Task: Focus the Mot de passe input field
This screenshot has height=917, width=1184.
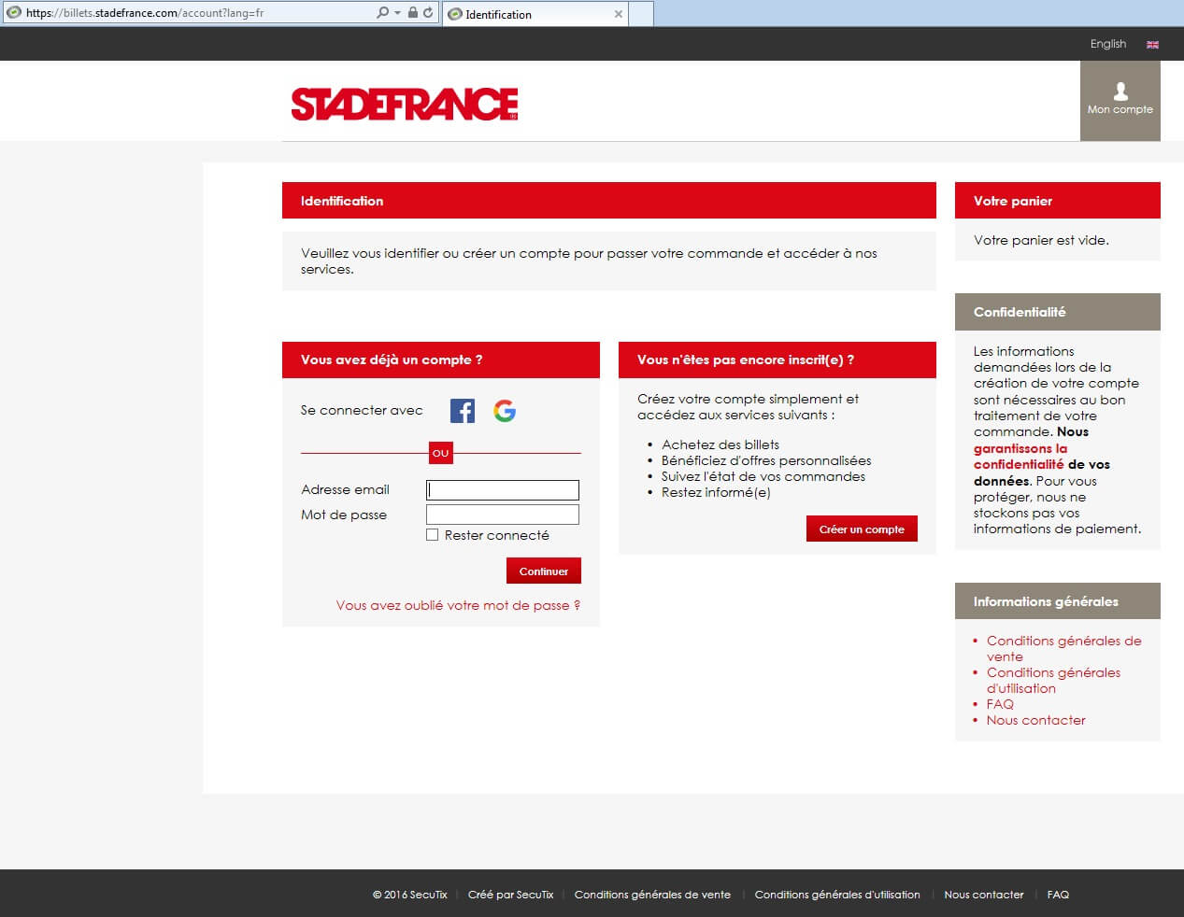Action: click(503, 515)
